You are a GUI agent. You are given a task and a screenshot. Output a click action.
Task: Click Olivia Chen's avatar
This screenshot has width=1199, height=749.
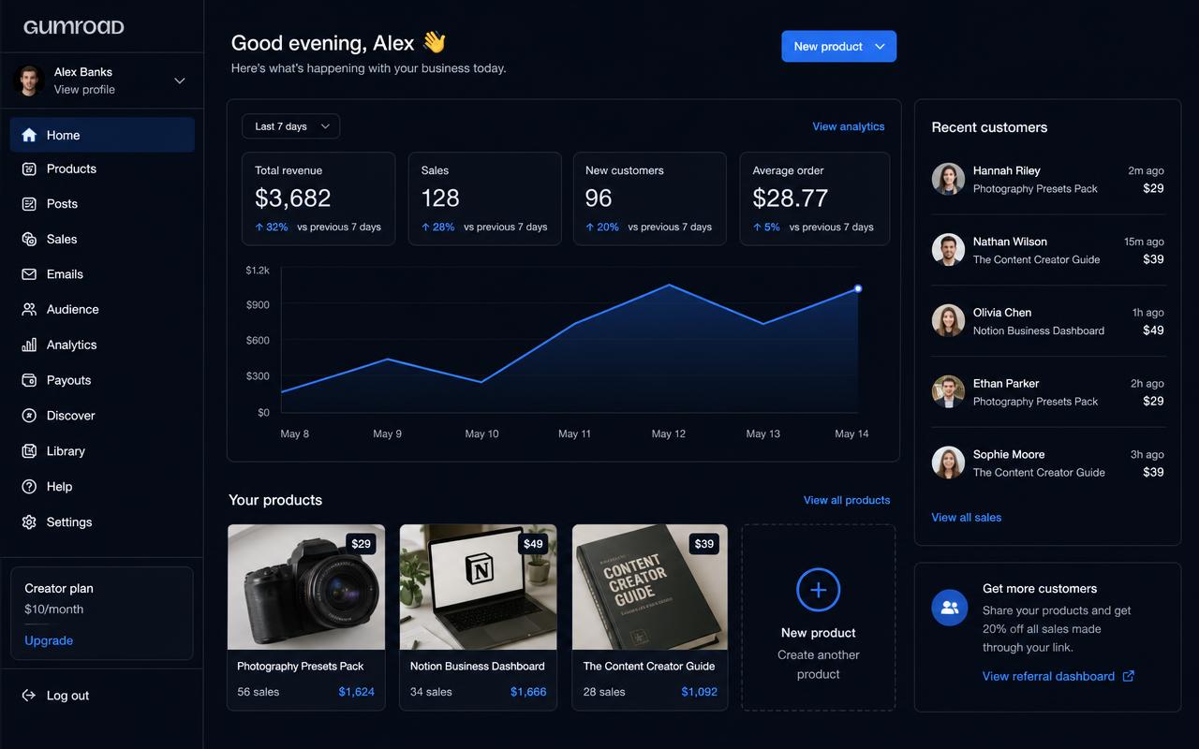948,321
